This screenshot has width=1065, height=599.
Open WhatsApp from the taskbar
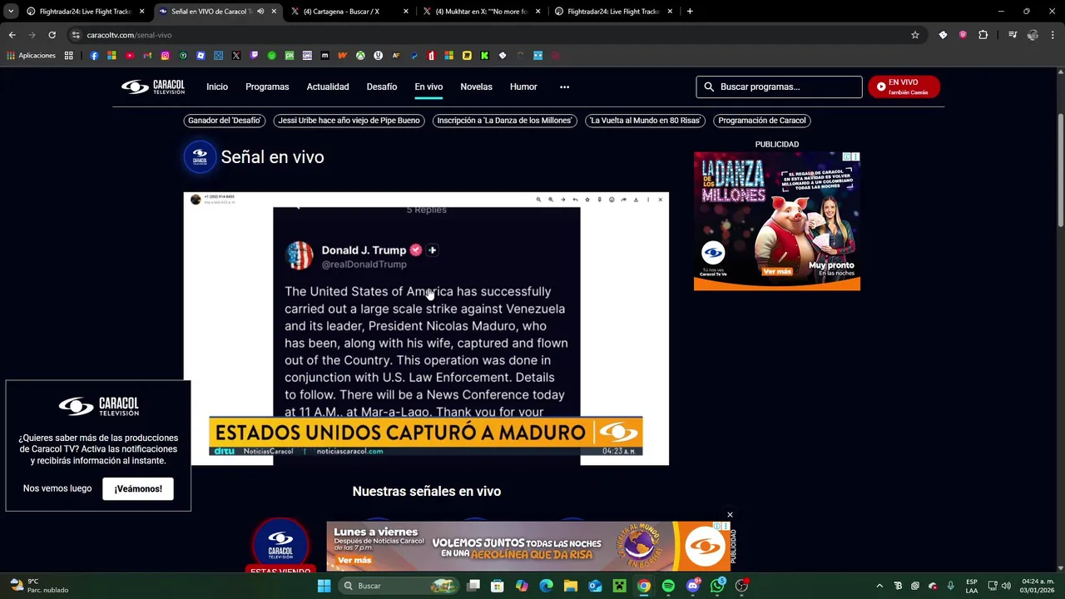pyautogui.click(x=717, y=586)
